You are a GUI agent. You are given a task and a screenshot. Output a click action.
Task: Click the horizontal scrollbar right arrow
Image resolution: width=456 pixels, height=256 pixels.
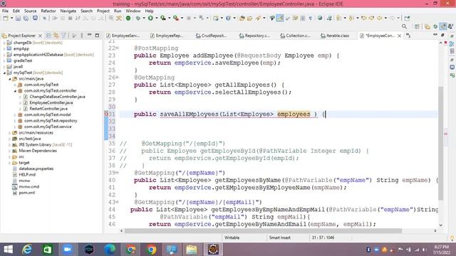point(435,231)
